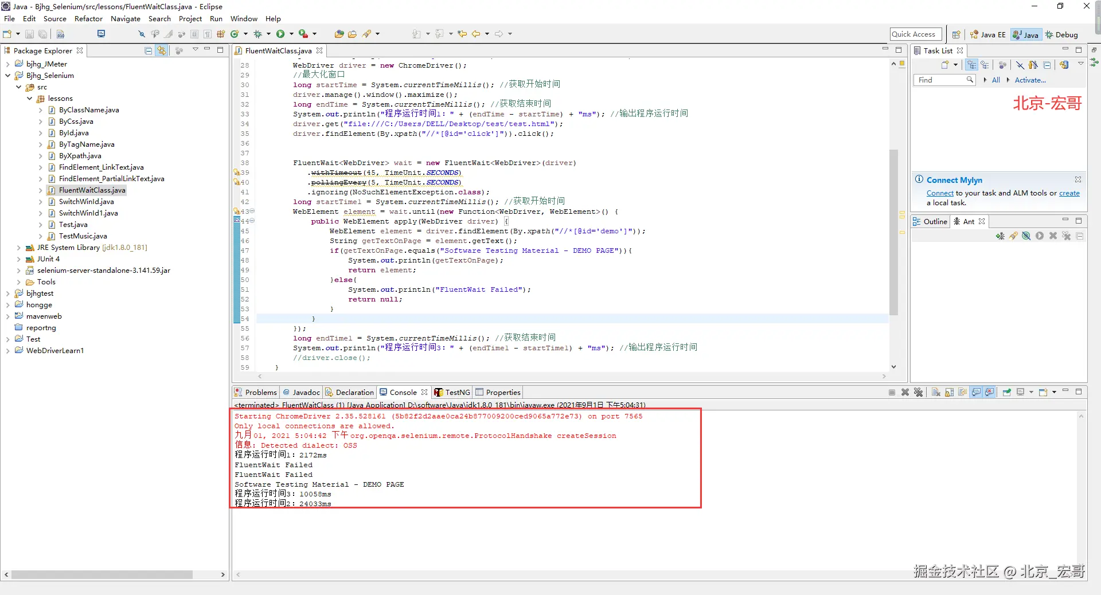The height and width of the screenshot is (595, 1101).
Task: Open the Java EE perspective
Action: click(987, 35)
